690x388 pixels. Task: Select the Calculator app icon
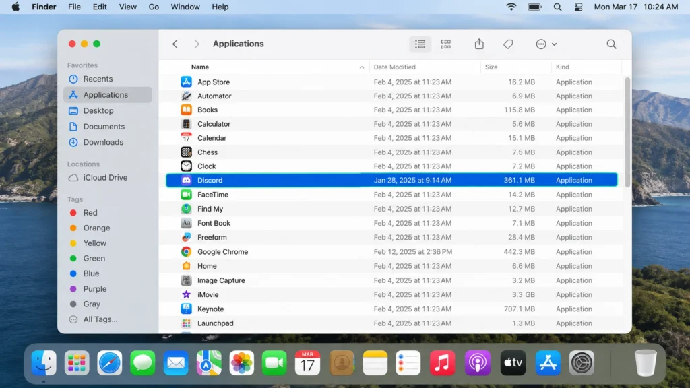pyautogui.click(x=186, y=124)
